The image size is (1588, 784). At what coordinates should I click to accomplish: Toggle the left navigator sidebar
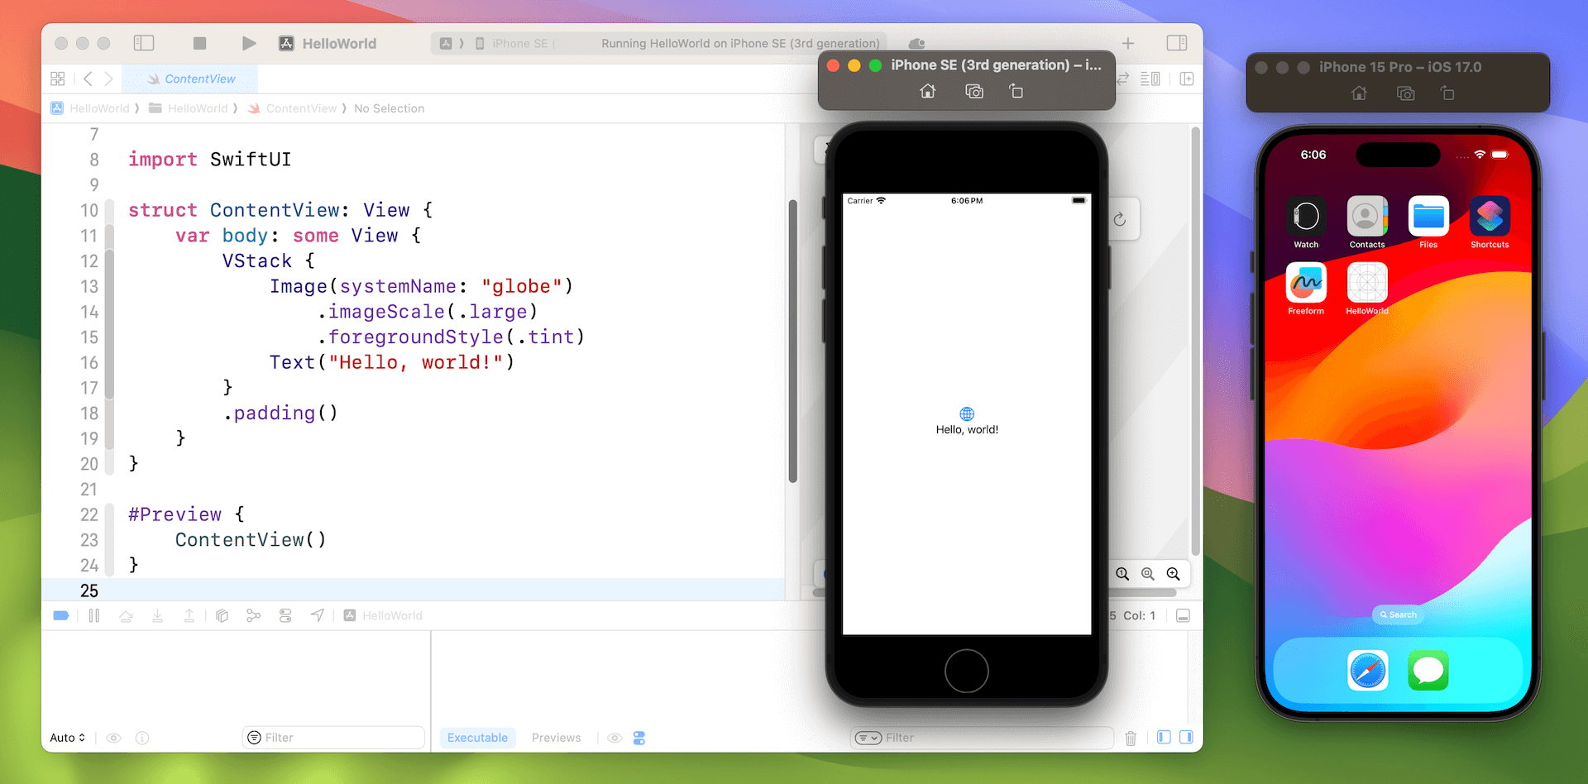pos(144,43)
